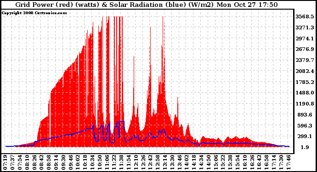The height and width of the screenshot is (172, 317).
Task: Click the 1.9 y-axis label
Action: tap(305, 147)
